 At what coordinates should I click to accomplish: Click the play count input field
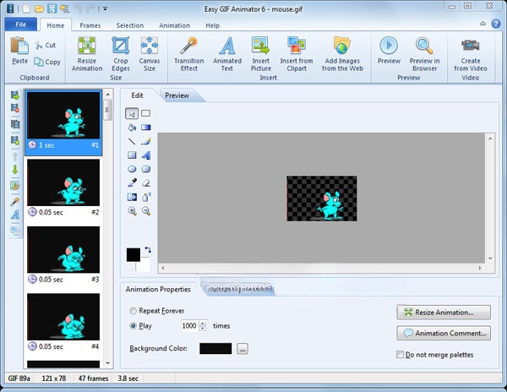coord(189,326)
